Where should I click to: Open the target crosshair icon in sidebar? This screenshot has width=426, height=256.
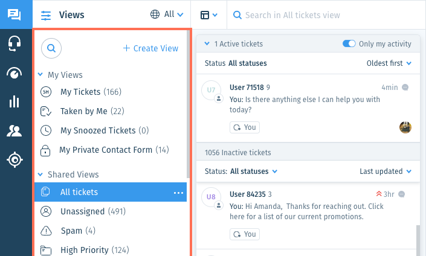coord(15,159)
